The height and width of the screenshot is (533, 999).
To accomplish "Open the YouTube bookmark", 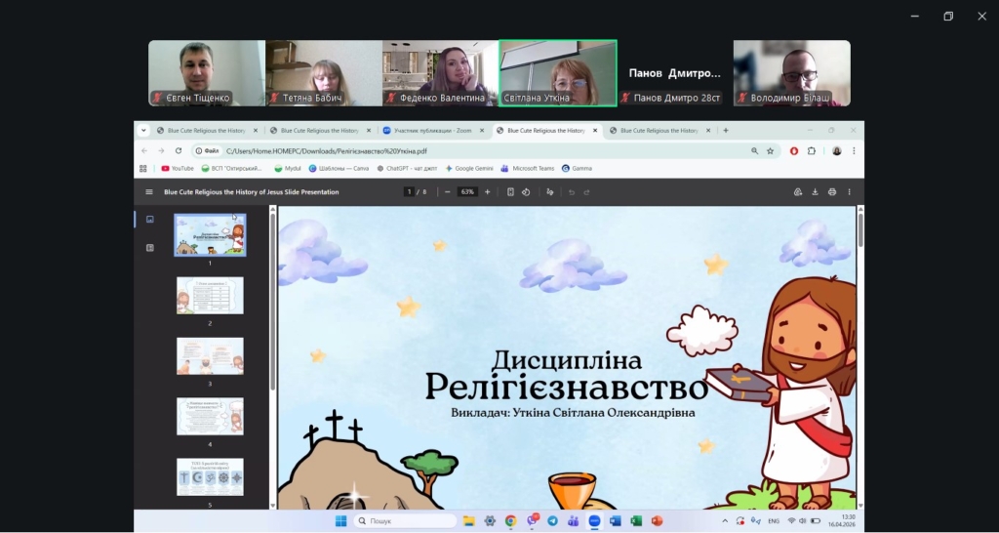I will pyautogui.click(x=177, y=168).
